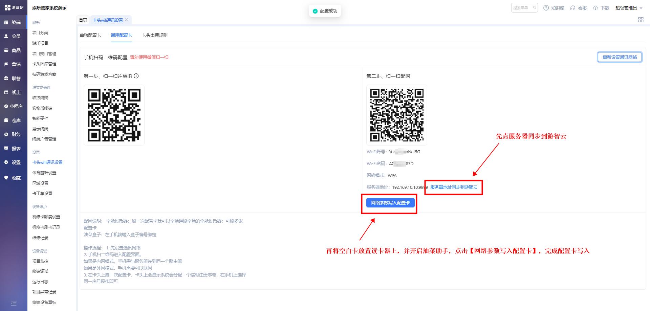
Task: Open the 联营 sidebar section
Action: (x=13, y=79)
